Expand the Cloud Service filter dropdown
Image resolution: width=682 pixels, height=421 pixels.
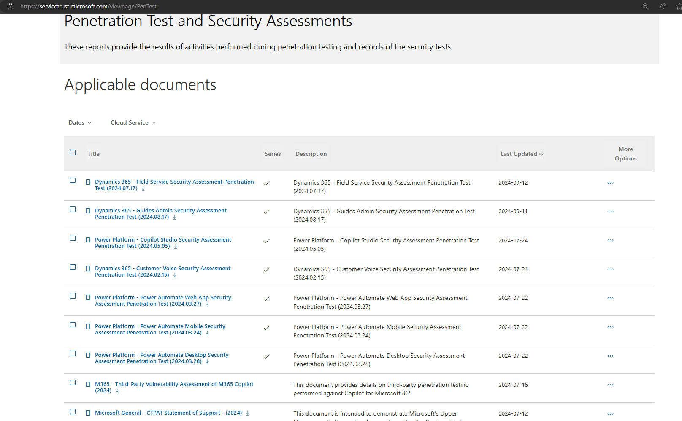pos(133,122)
